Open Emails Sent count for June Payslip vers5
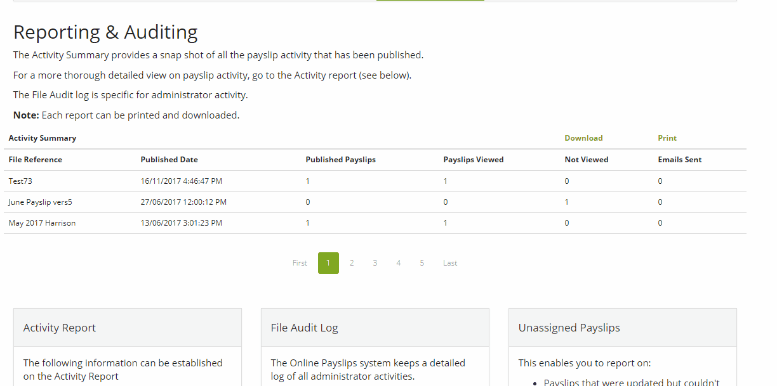This screenshot has height=386, width=777. pos(660,202)
